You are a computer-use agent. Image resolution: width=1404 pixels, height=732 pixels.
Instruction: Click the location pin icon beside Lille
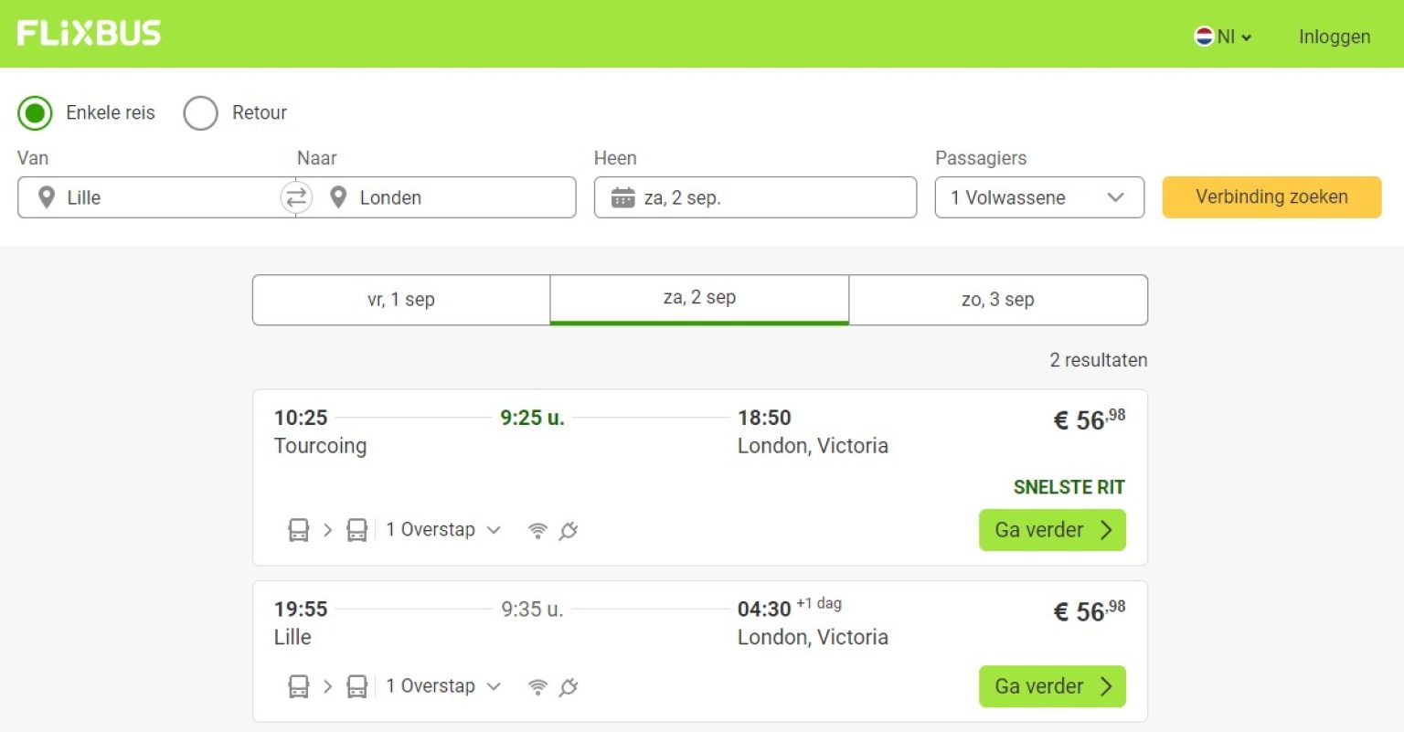pos(47,197)
